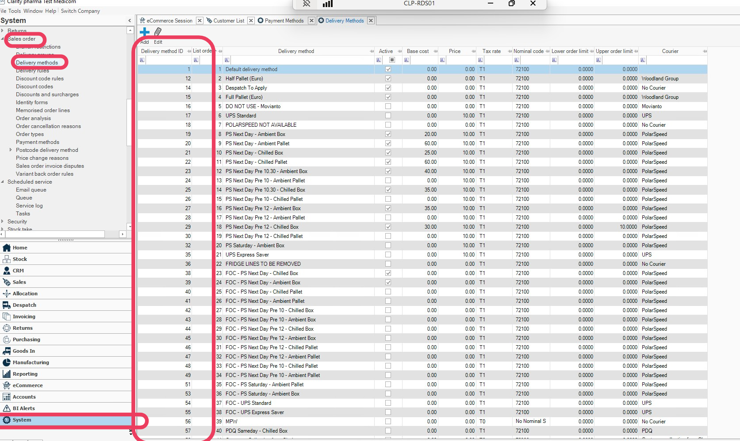Select the PDQ Sameday - Chilled Box row

click(422, 431)
